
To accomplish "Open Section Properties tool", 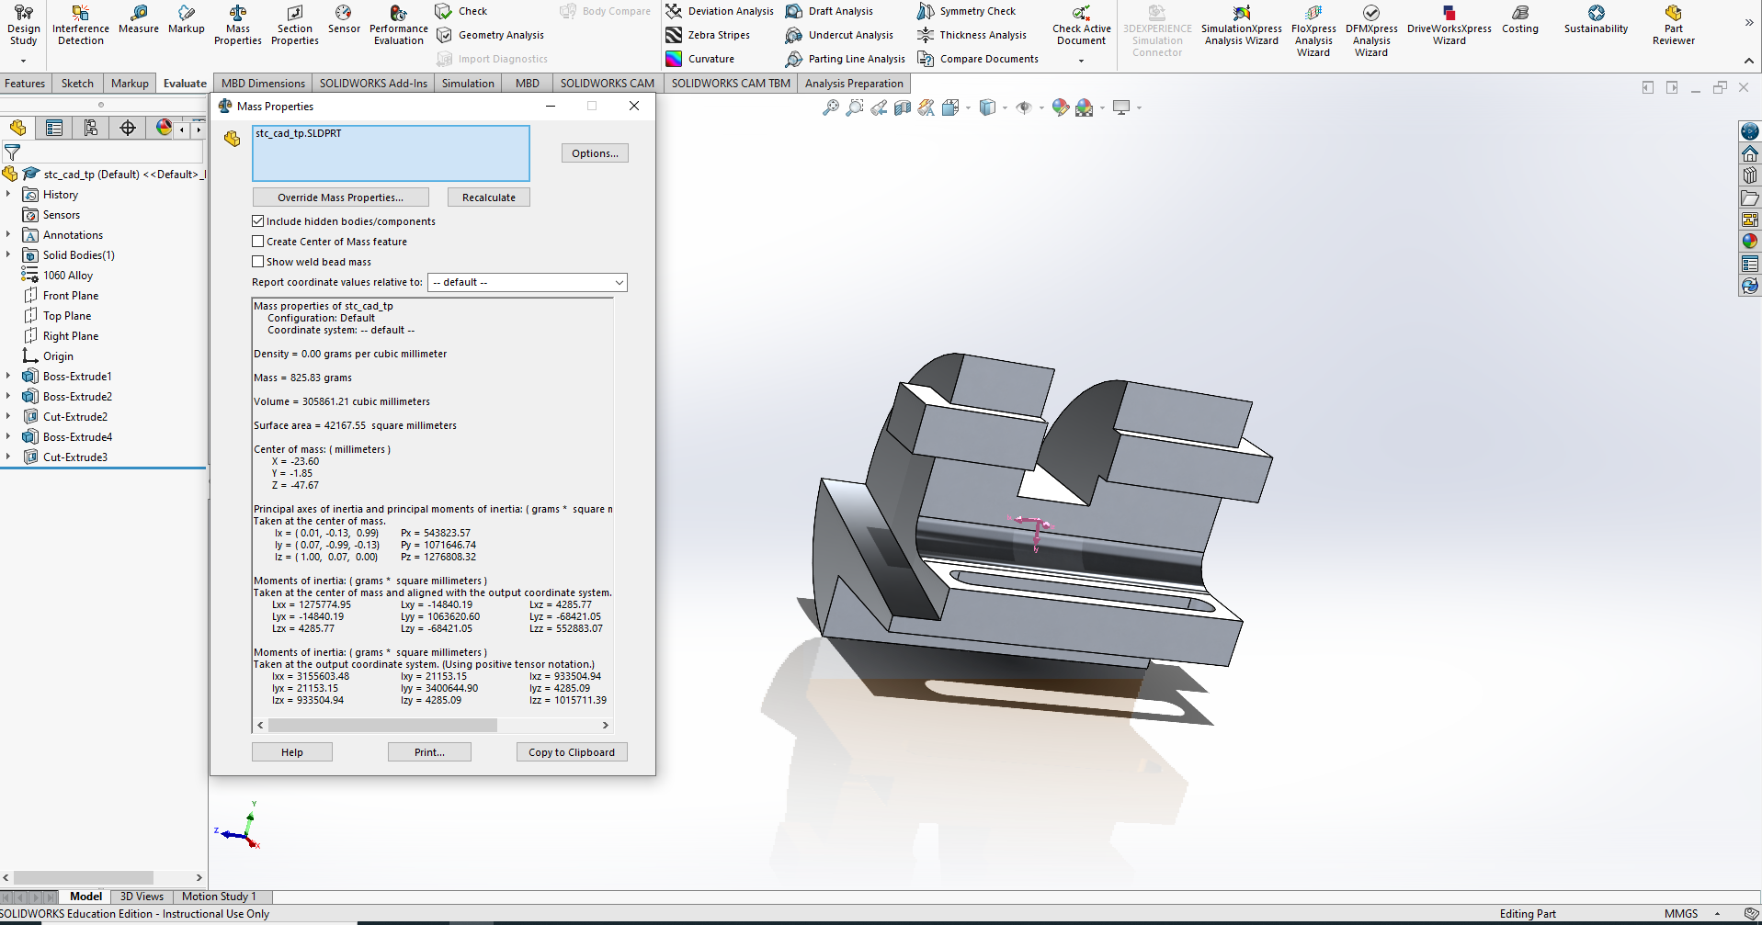I will click(x=295, y=25).
